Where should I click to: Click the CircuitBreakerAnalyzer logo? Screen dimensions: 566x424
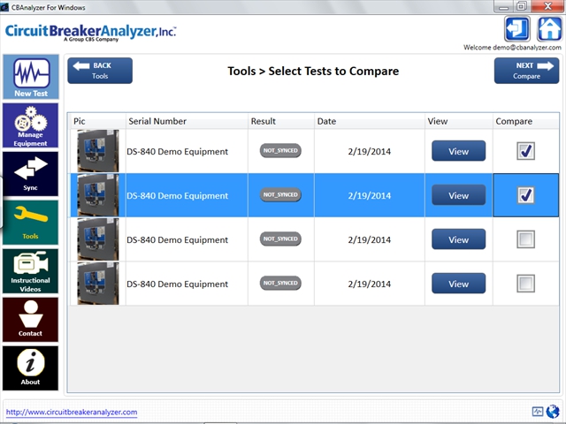90,33
